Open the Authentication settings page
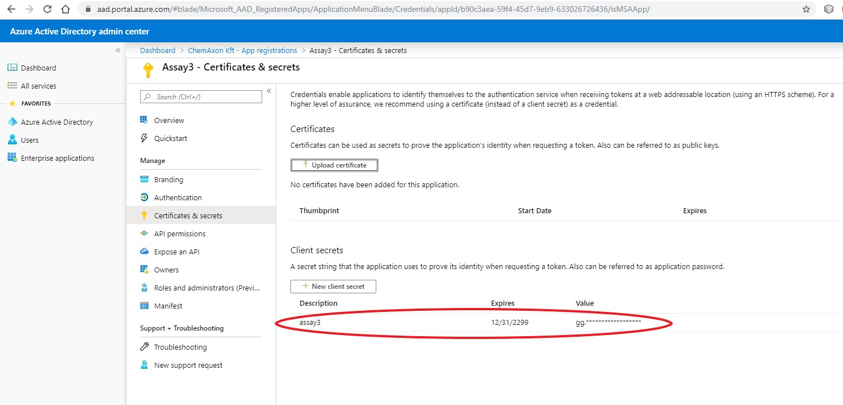The width and height of the screenshot is (843, 405). point(177,197)
